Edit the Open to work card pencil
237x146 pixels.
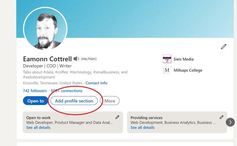tap(117, 117)
